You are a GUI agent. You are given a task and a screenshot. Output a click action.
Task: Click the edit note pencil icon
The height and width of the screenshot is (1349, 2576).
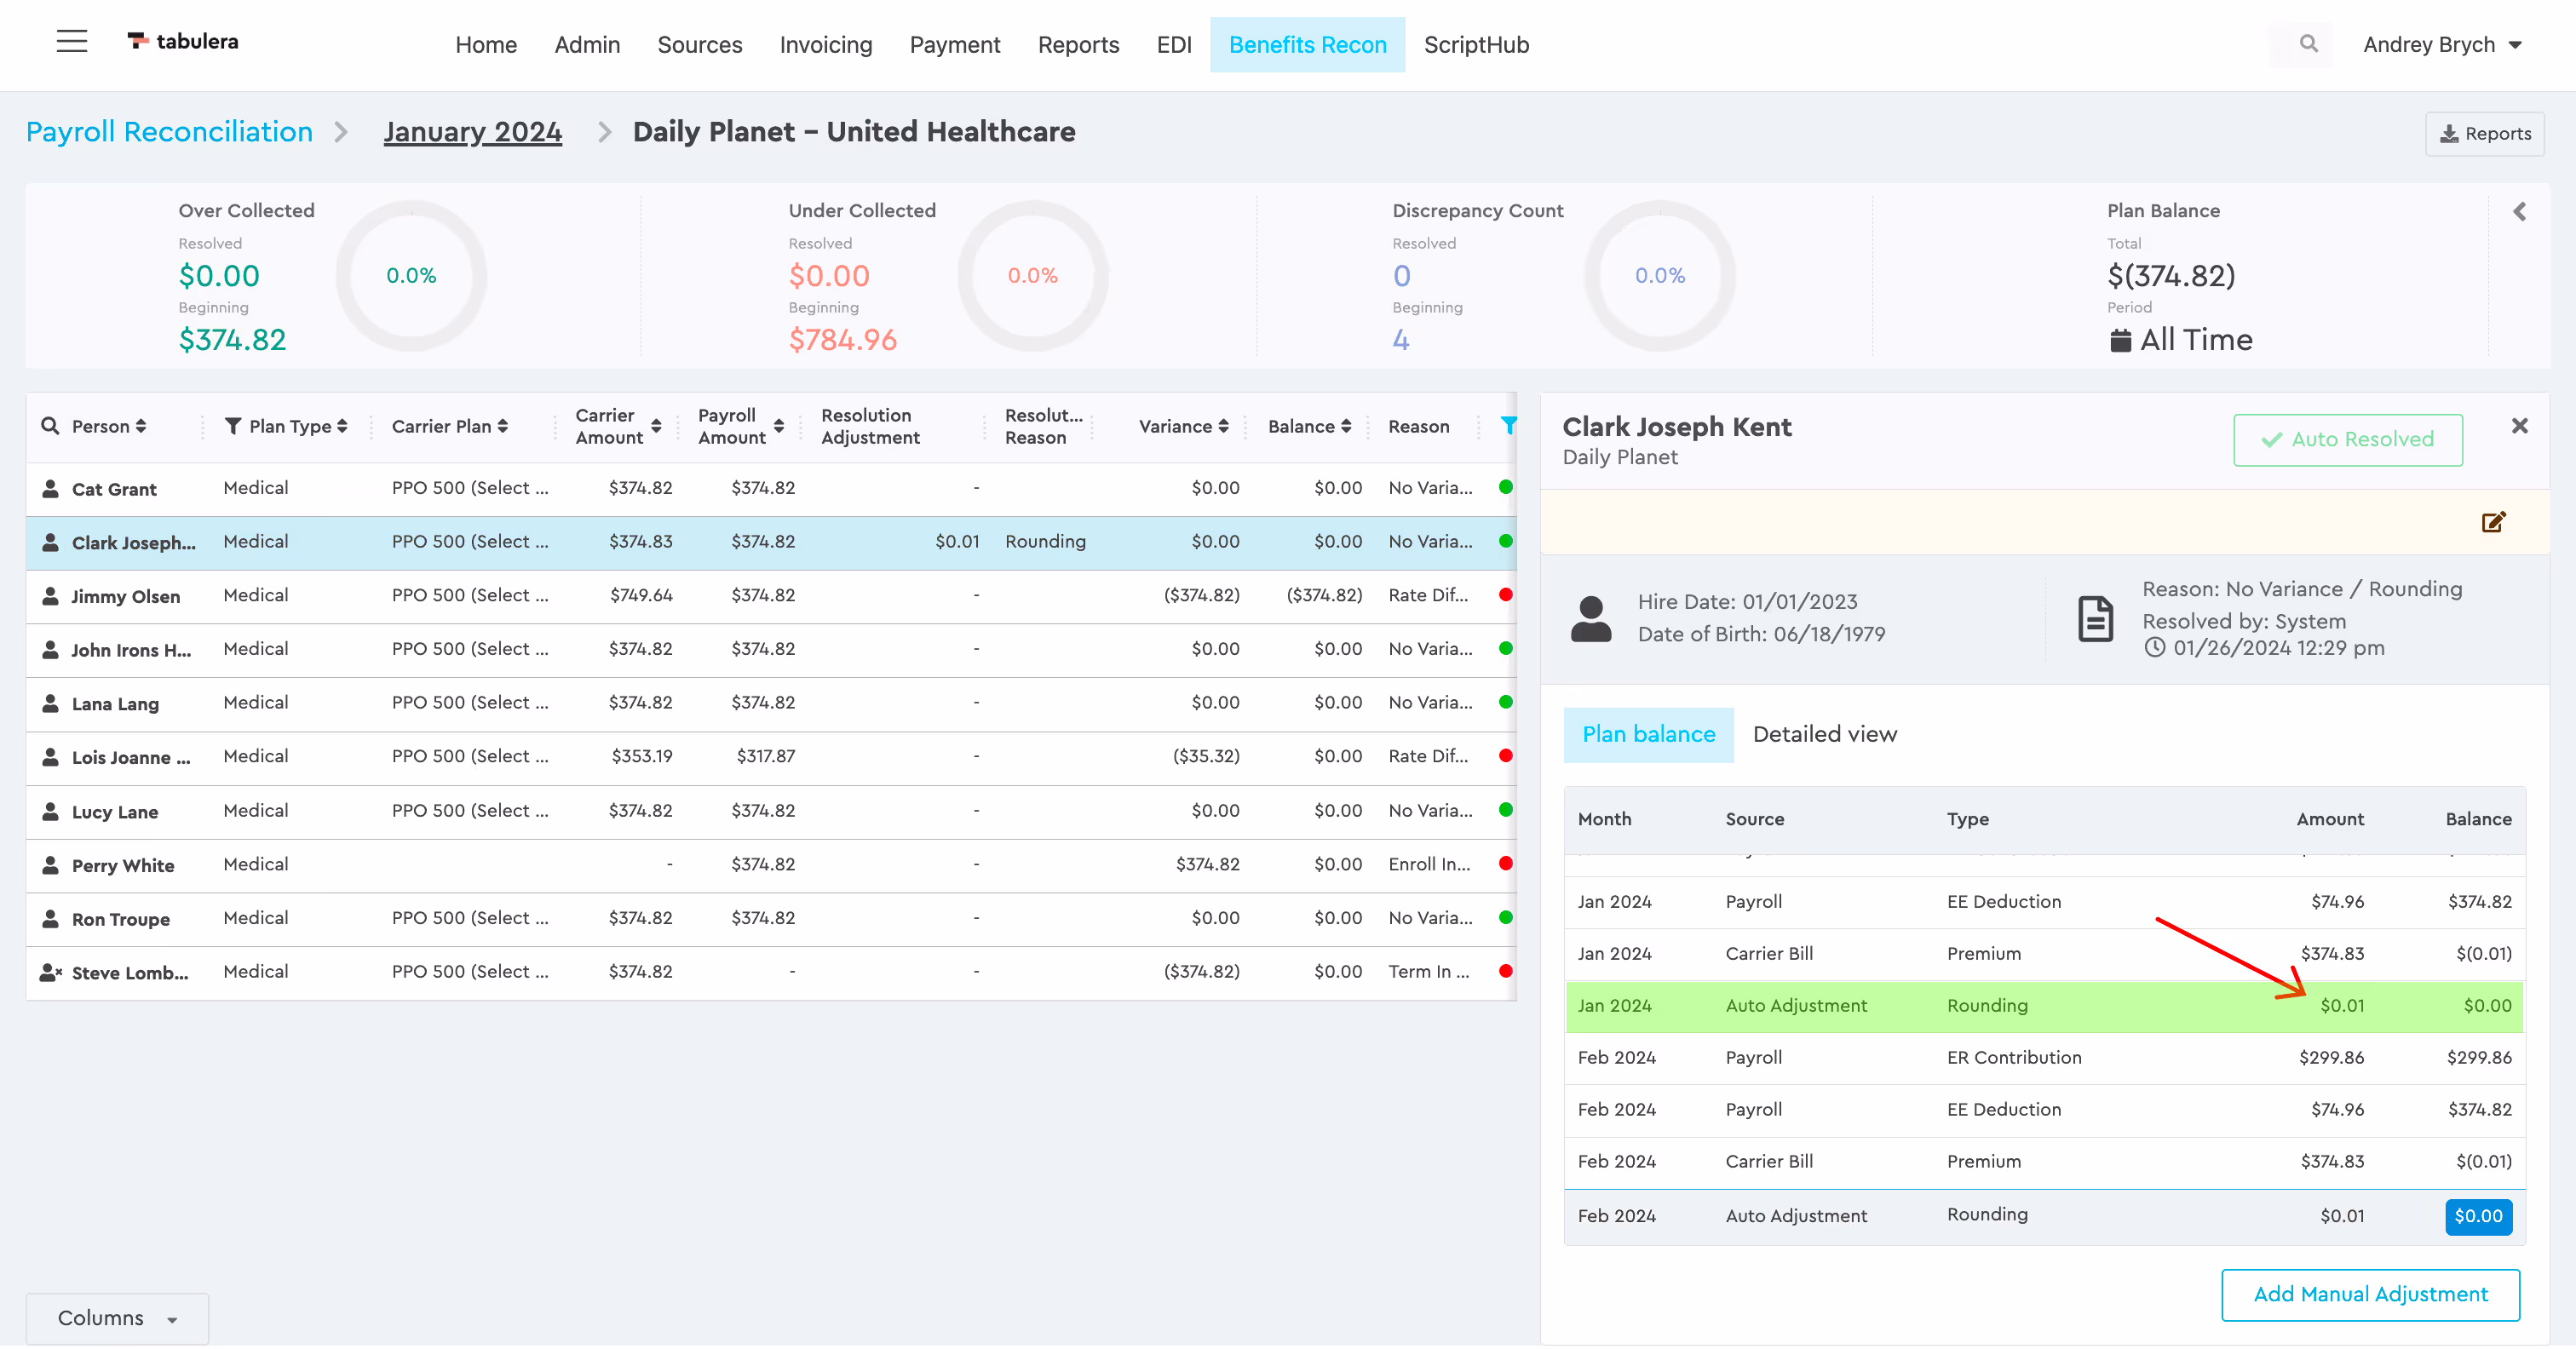[x=2493, y=522]
